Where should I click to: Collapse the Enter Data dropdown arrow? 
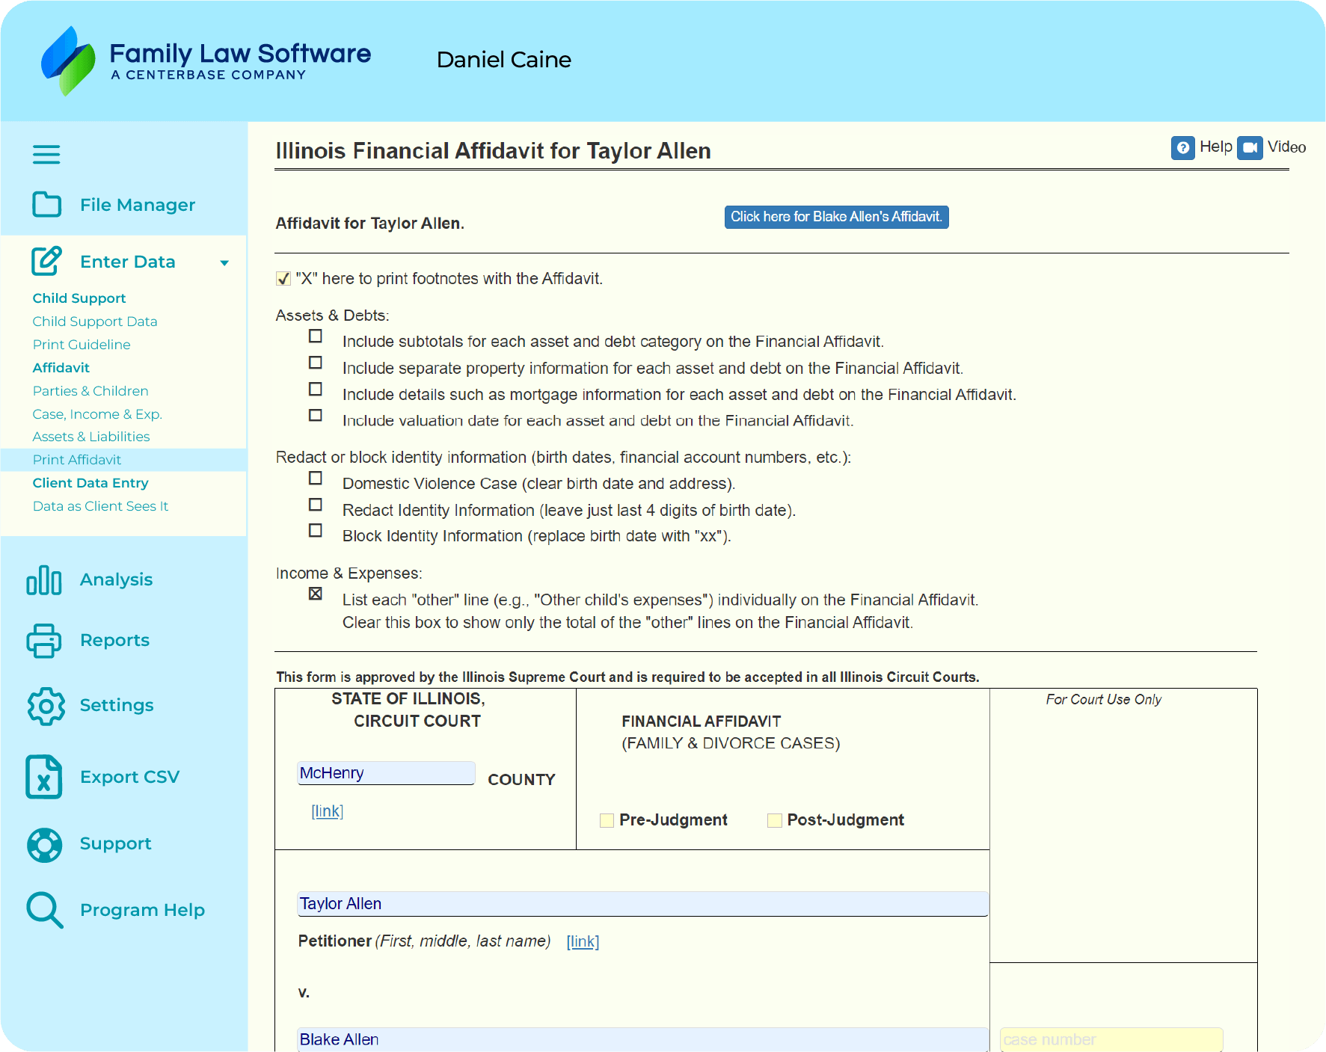(x=224, y=262)
